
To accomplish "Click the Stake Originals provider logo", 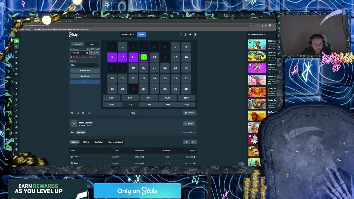I will (74, 124).
